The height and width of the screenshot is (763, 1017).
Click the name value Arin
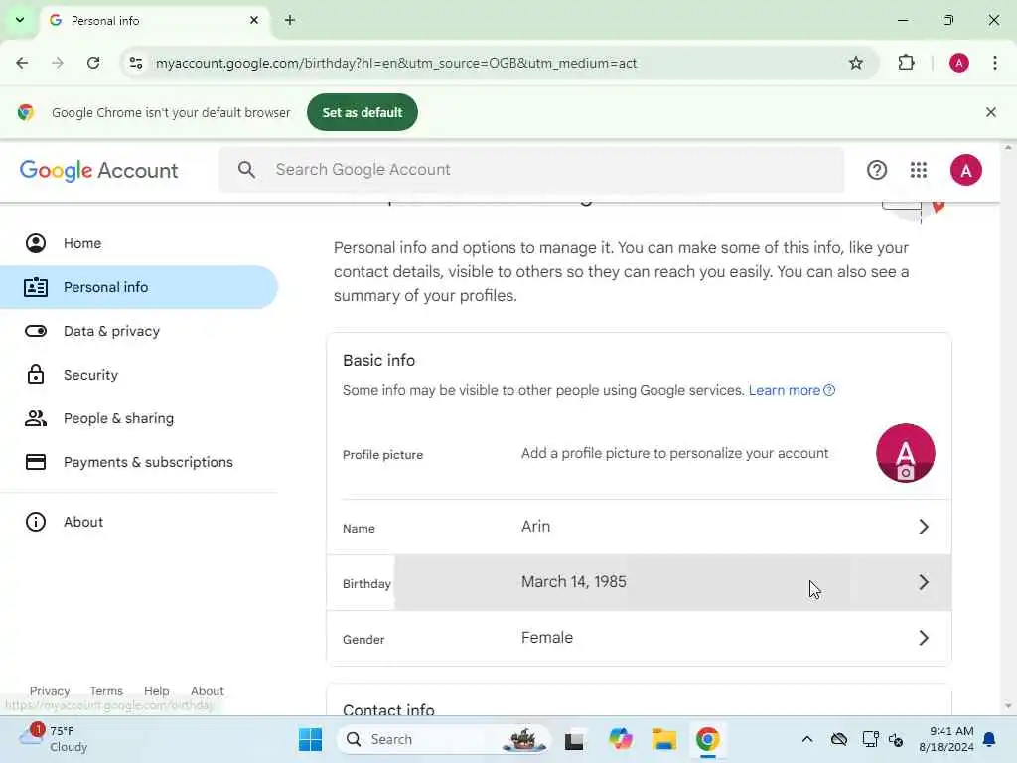pyautogui.click(x=535, y=527)
